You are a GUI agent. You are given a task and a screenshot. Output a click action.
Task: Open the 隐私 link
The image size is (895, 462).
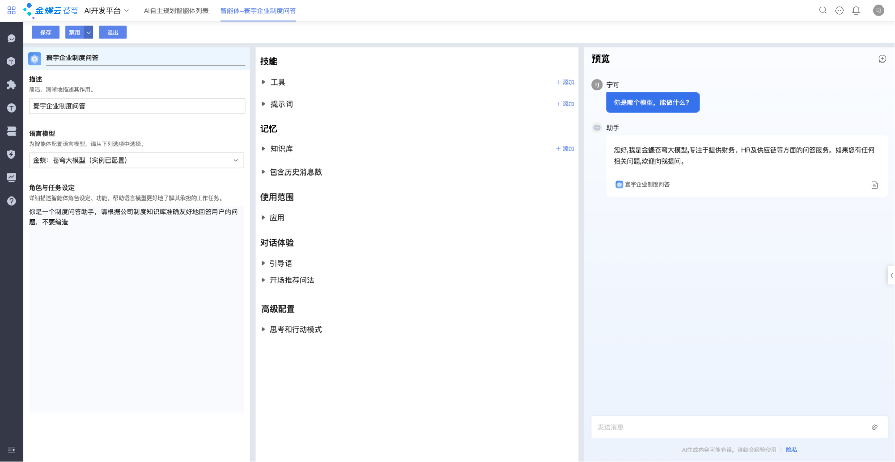coord(791,450)
